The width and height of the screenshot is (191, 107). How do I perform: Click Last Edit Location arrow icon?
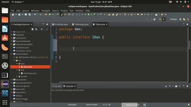point(138,15)
